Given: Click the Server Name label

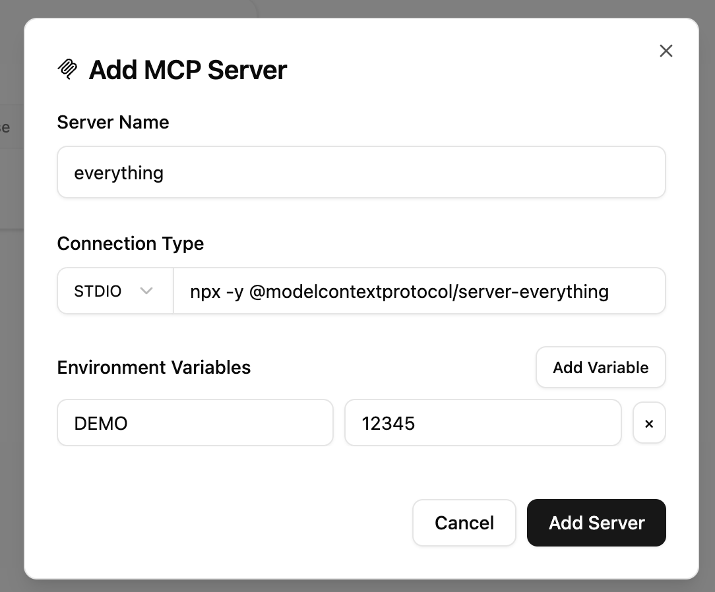Looking at the screenshot, I should click(x=113, y=122).
